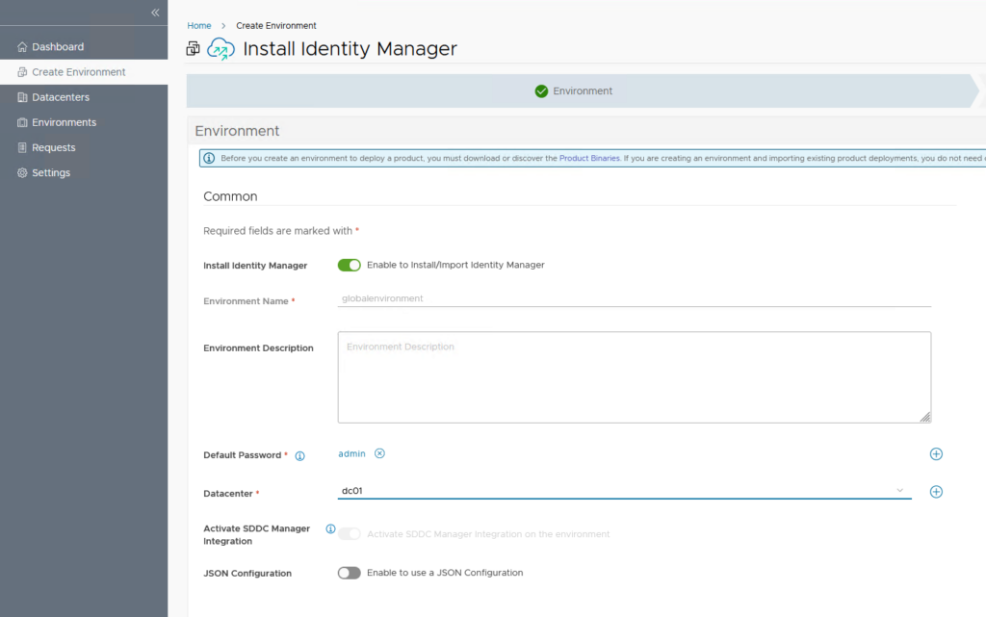Open Settings from the sidebar
Viewport: 986px width, 617px height.
[x=50, y=173]
